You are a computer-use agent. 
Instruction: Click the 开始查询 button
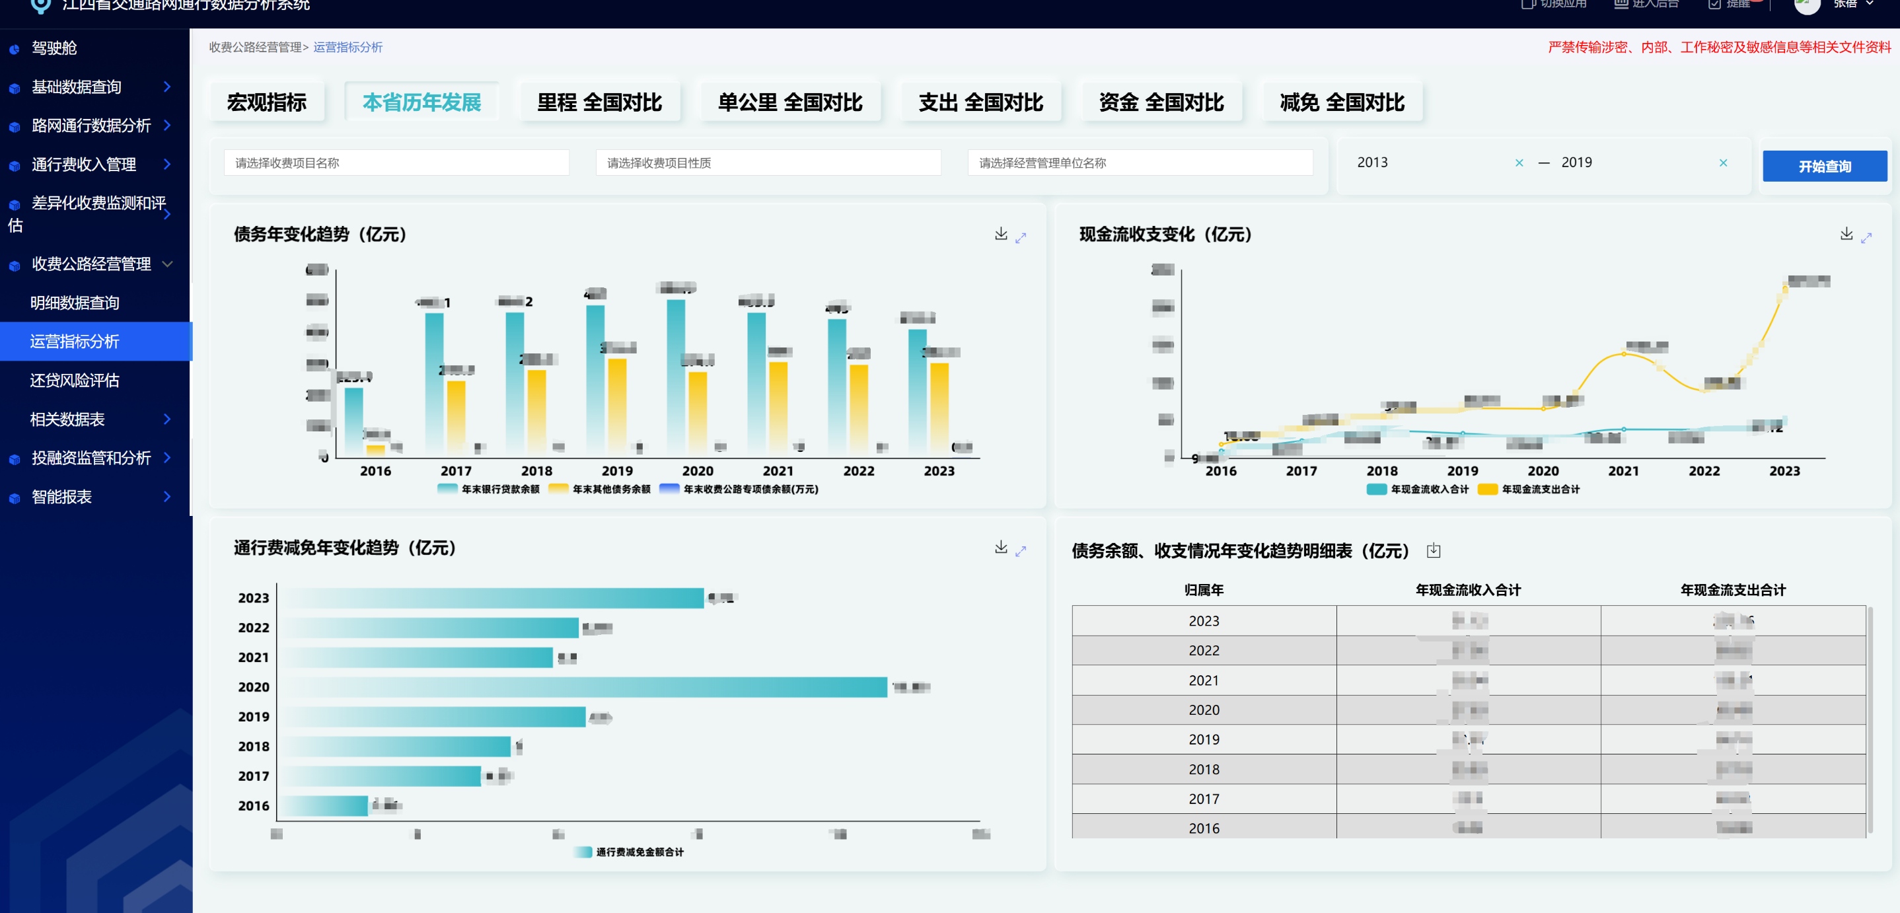click(1825, 166)
